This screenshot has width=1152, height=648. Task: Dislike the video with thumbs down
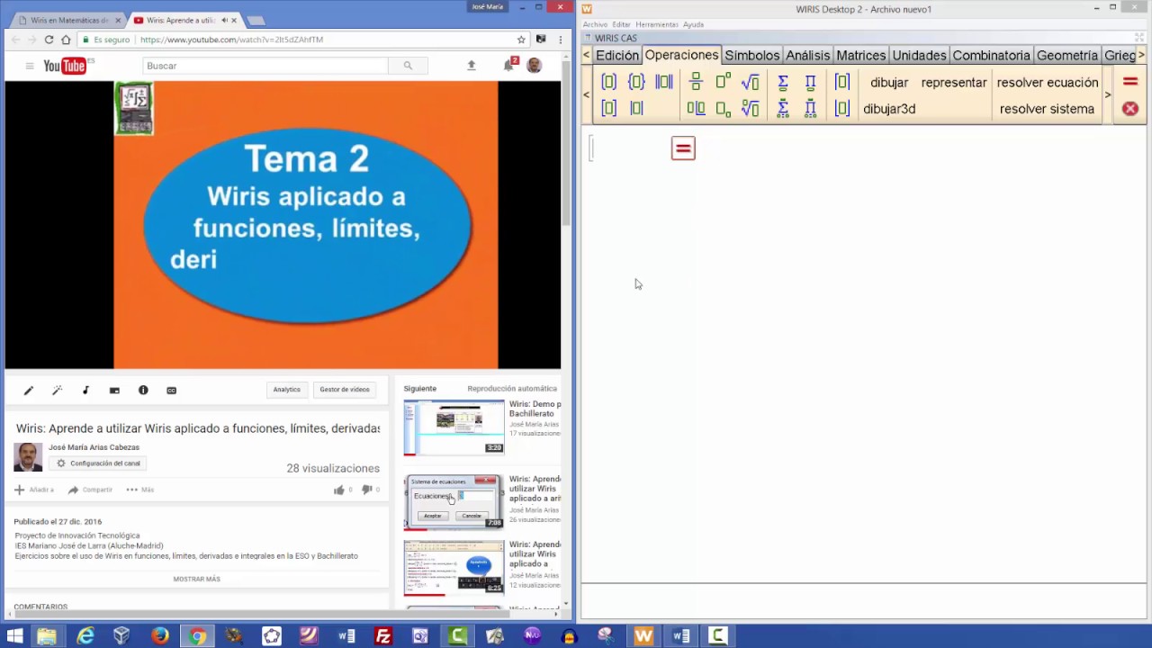pyautogui.click(x=366, y=490)
